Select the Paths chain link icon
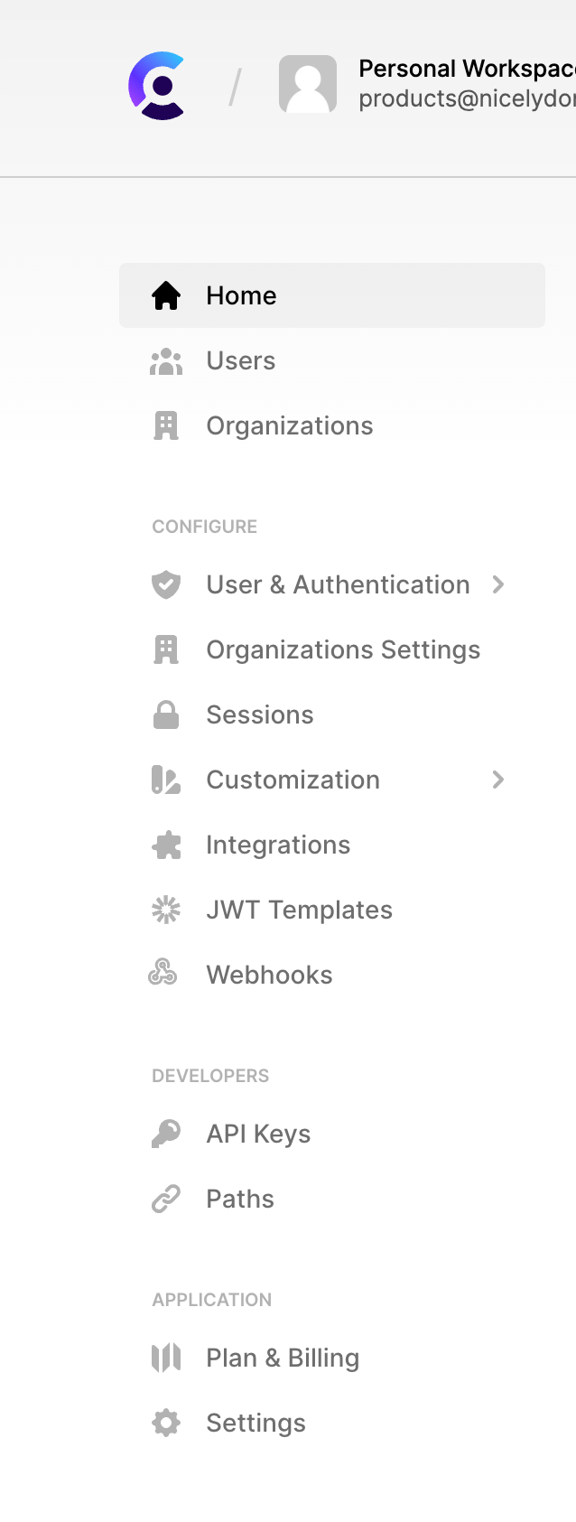This screenshot has height=1522, width=576. [x=166, y=1198]
